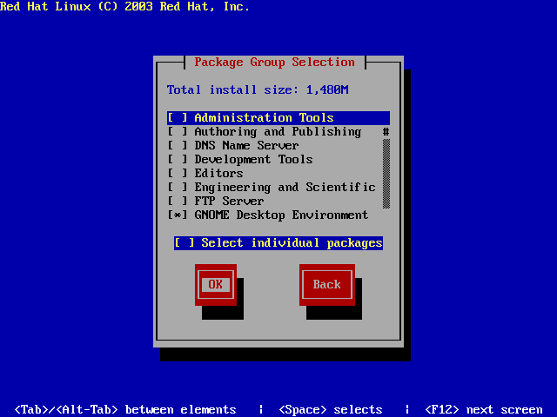Click the Total install size: 1,480M text

click(x=258, y=89)
